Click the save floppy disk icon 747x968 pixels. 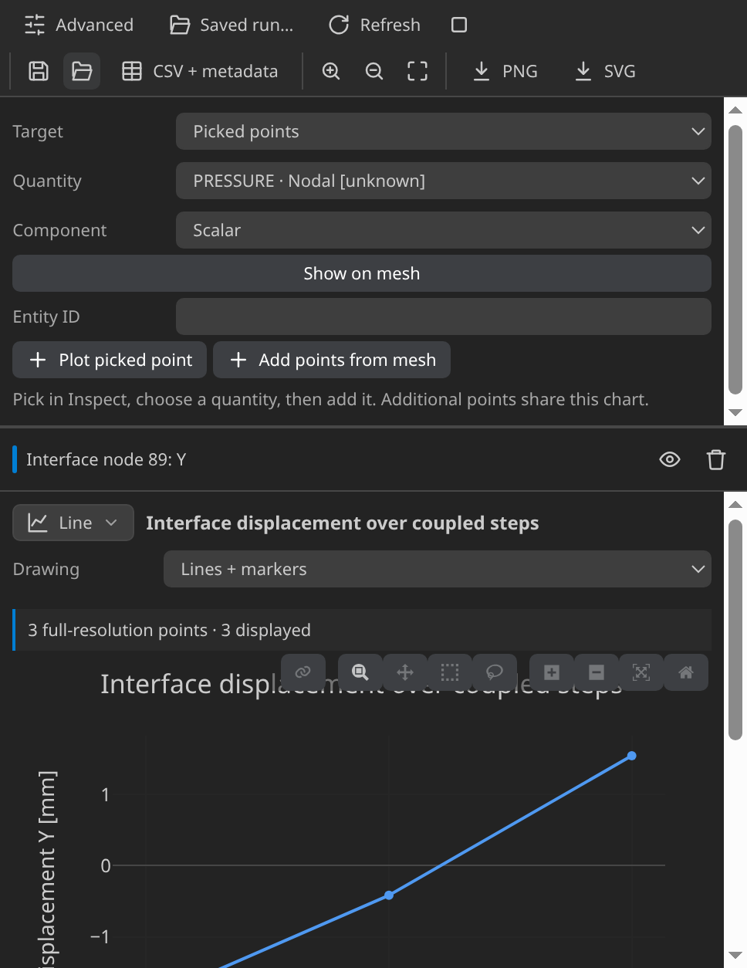coord(39,71)
